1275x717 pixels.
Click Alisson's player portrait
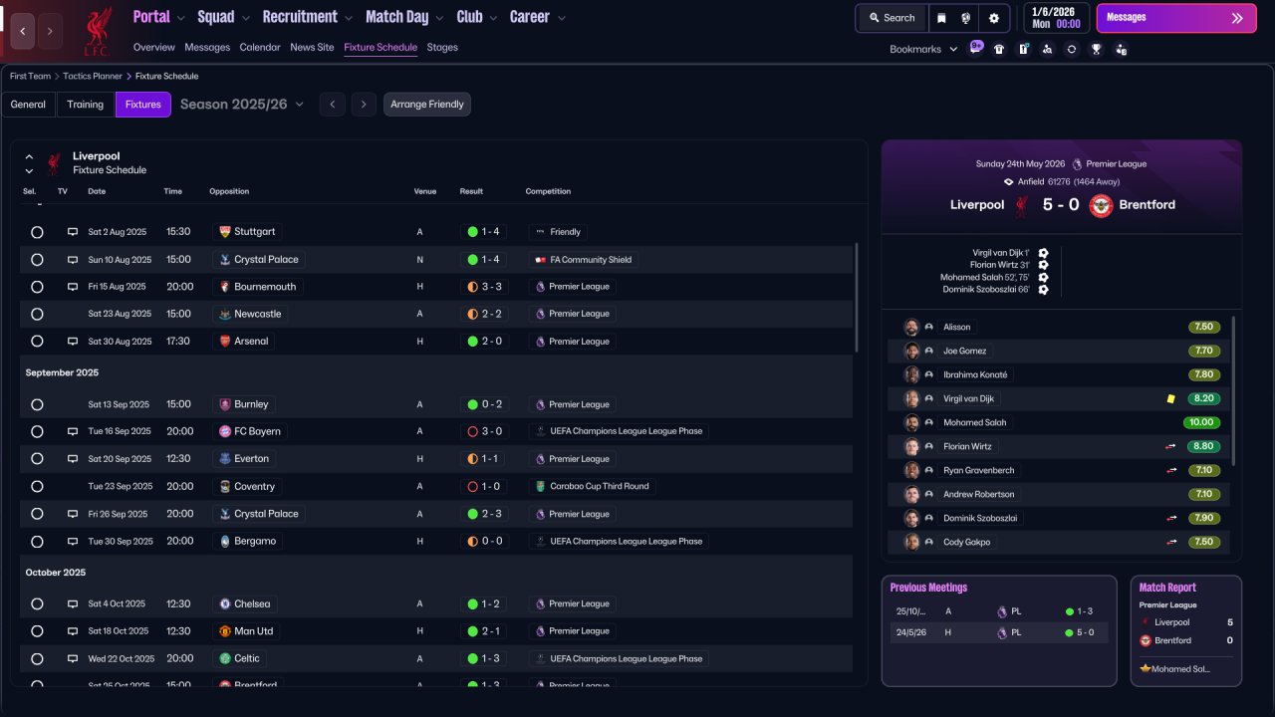911,327
